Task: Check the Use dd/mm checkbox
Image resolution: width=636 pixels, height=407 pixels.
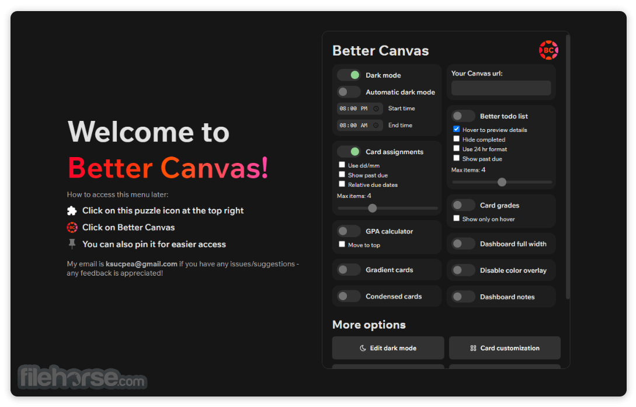Action: (342, 165)
